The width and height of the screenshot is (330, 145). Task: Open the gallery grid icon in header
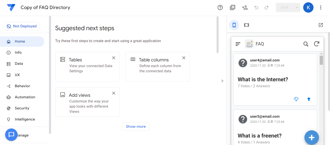[233, 7]
